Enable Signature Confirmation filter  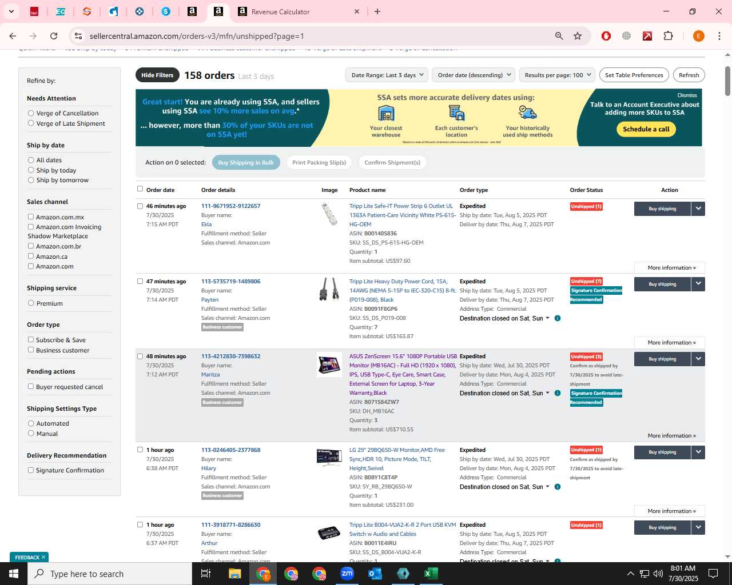point(31,470)
